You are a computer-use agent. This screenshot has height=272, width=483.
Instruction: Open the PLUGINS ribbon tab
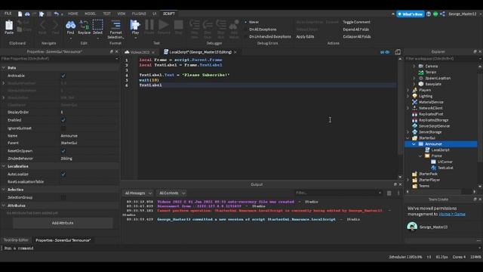139,14
